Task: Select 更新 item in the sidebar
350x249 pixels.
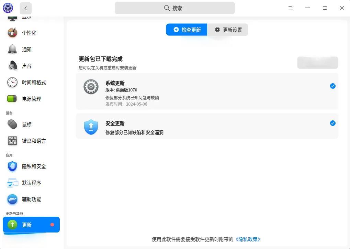Action: tap(31, 225)
